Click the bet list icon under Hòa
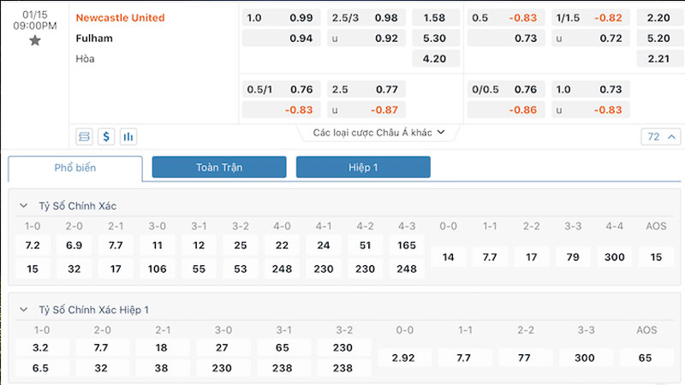 85,136
